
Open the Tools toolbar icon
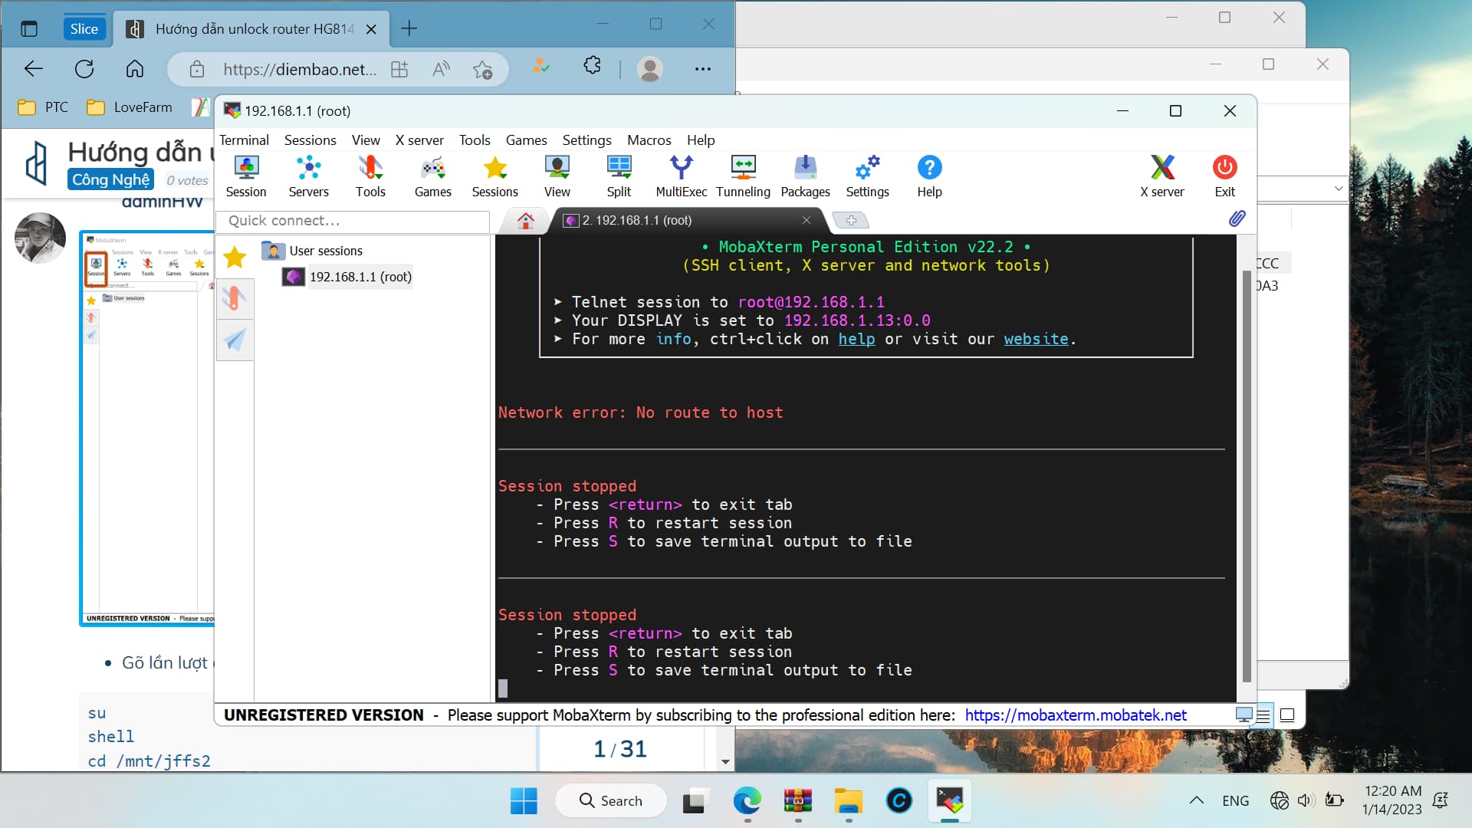point(370,176)
